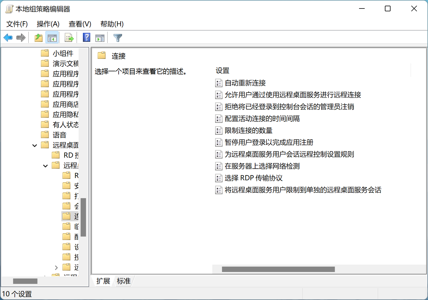Open the 文件(F) menu

pyautogui.click(x=17, y=24)
